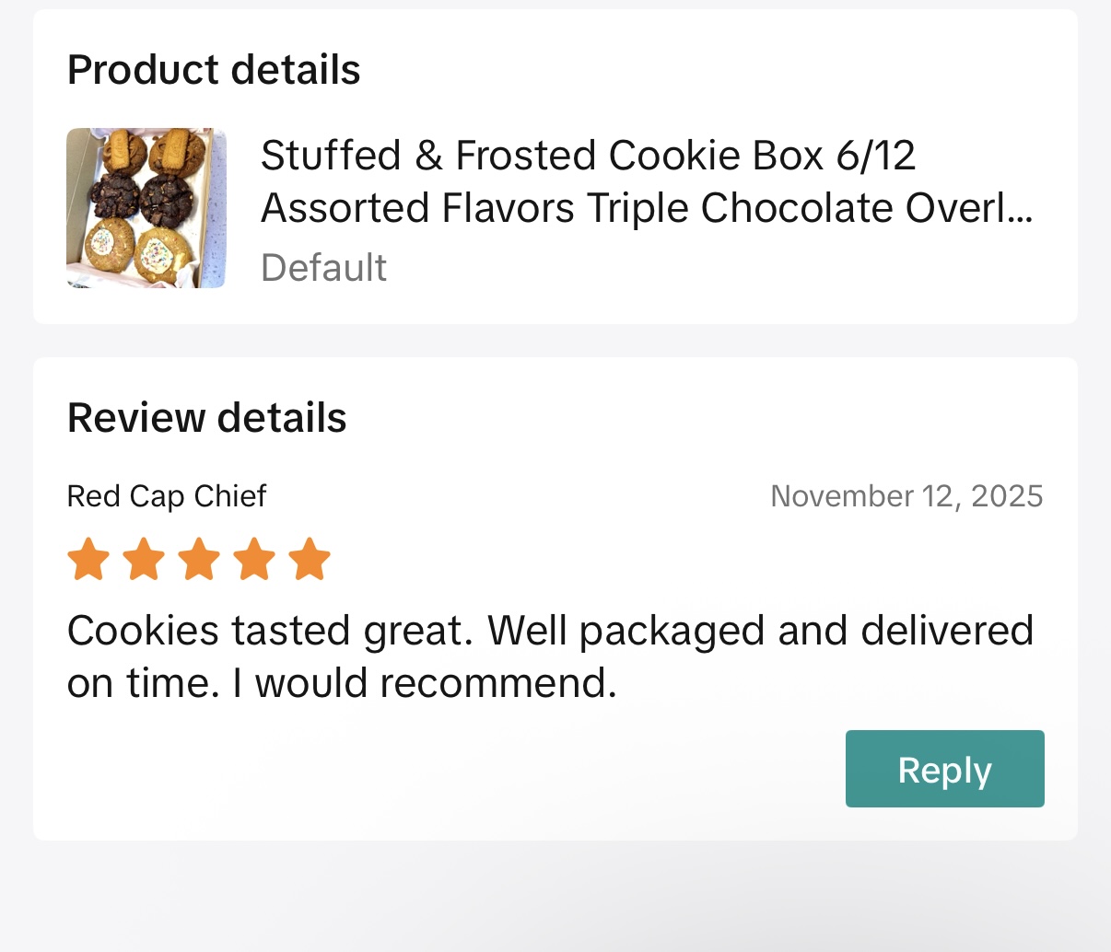Screen dimensions: 1111x952
Task: Click the fifth rating star
Action: click(x=310, y=560)
